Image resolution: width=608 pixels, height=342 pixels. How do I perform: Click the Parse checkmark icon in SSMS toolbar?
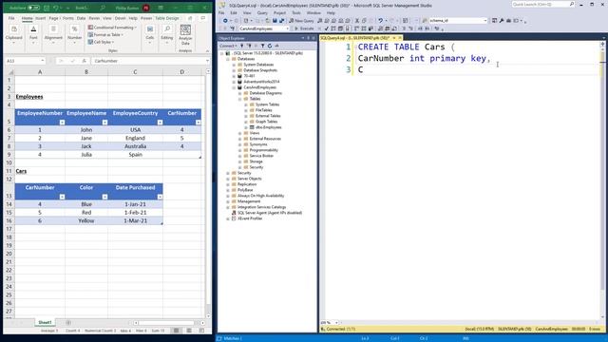tap(327, 28)
